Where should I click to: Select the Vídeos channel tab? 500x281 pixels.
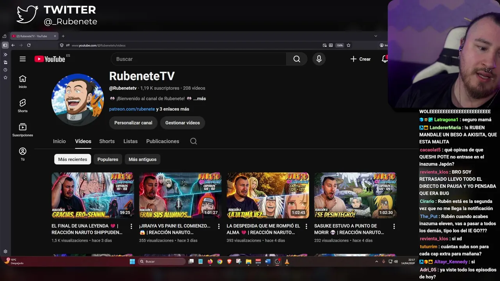(x=83, y=141)
